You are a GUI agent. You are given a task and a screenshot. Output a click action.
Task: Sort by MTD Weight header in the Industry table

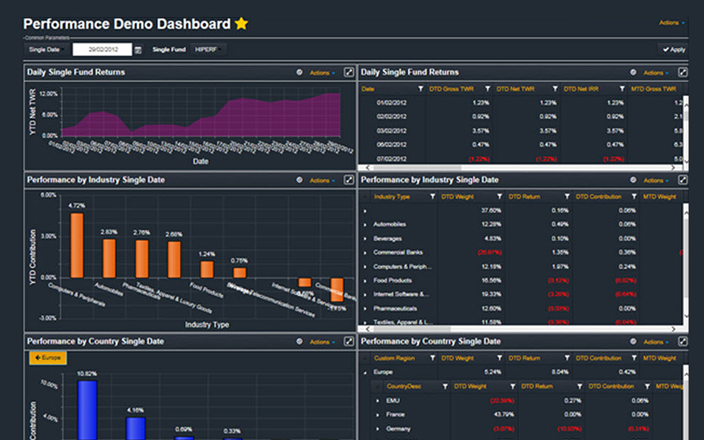coord(659,197)
